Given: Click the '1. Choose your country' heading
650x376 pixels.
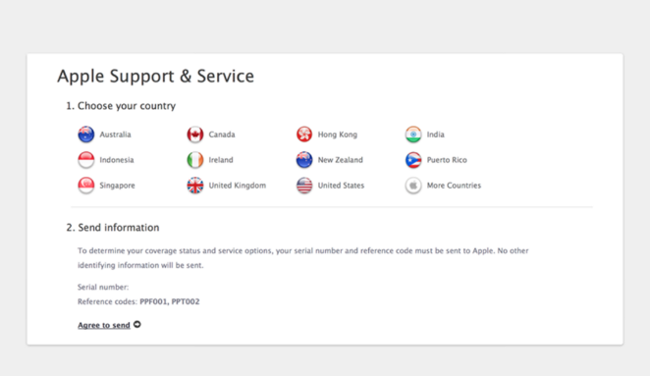Looking at the screenshot, I should click(121, 106).
